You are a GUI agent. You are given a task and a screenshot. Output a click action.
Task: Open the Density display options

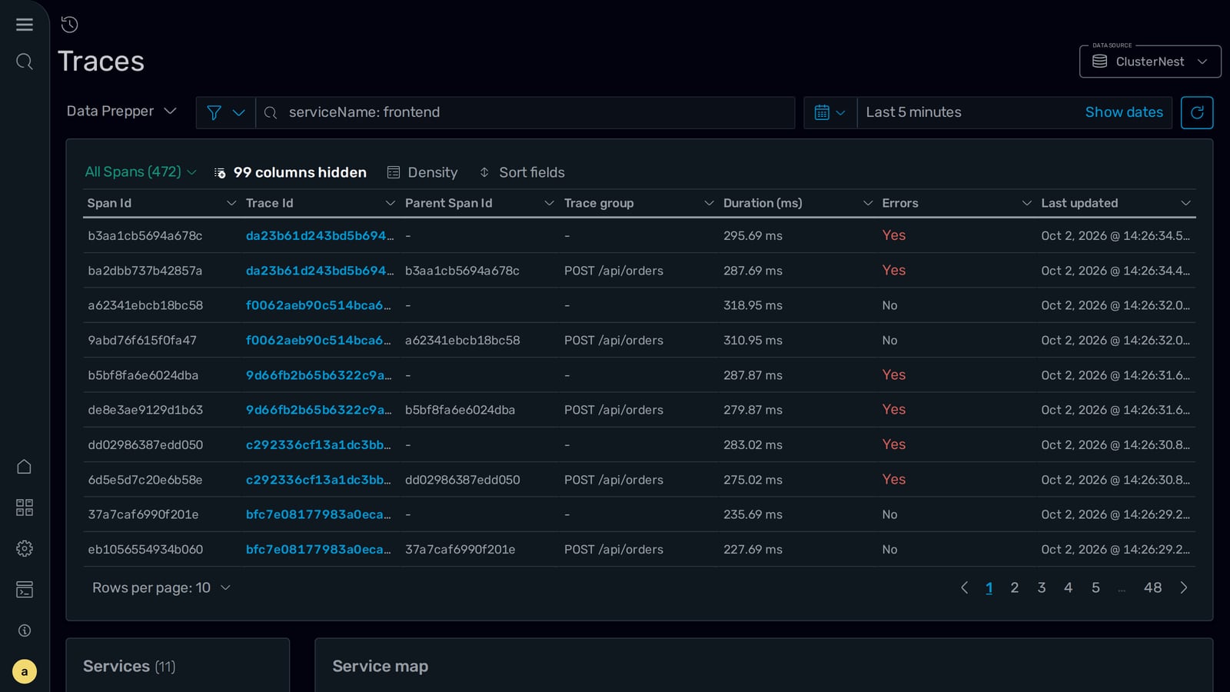422,172
